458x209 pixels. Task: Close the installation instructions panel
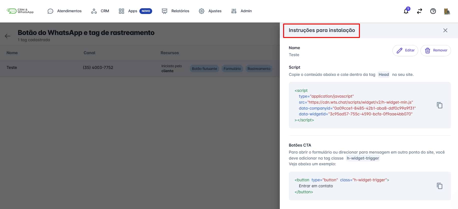point(445,30)
